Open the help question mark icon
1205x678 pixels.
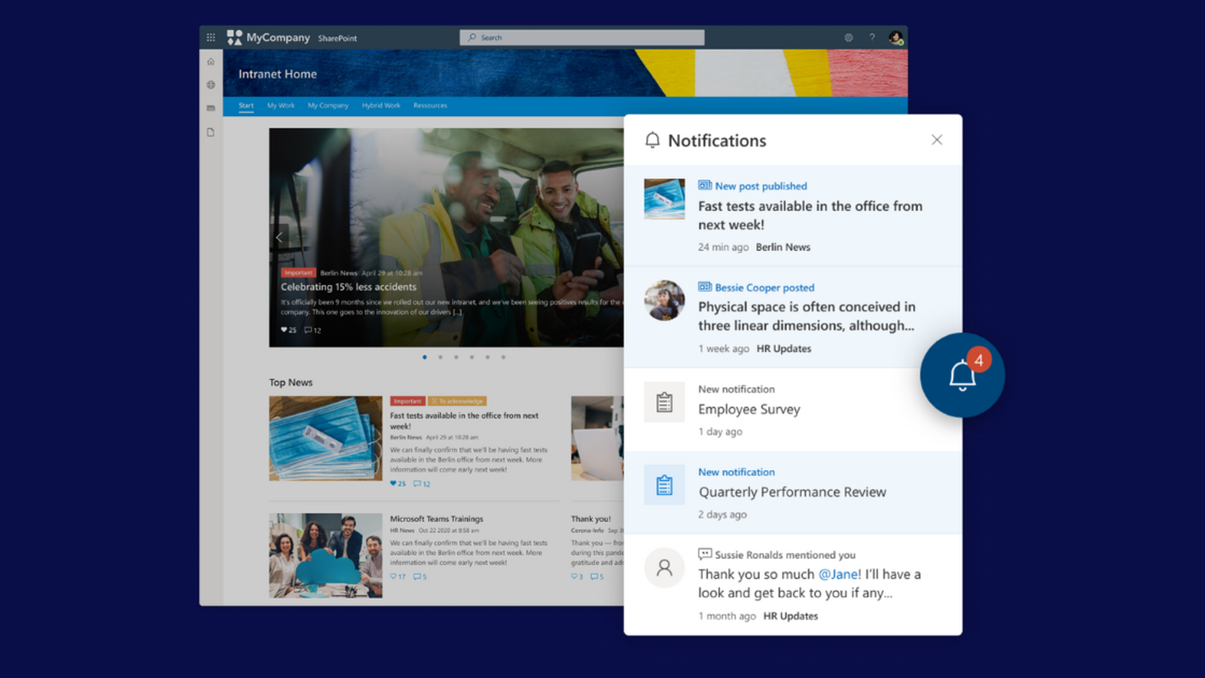coord(872,37)
